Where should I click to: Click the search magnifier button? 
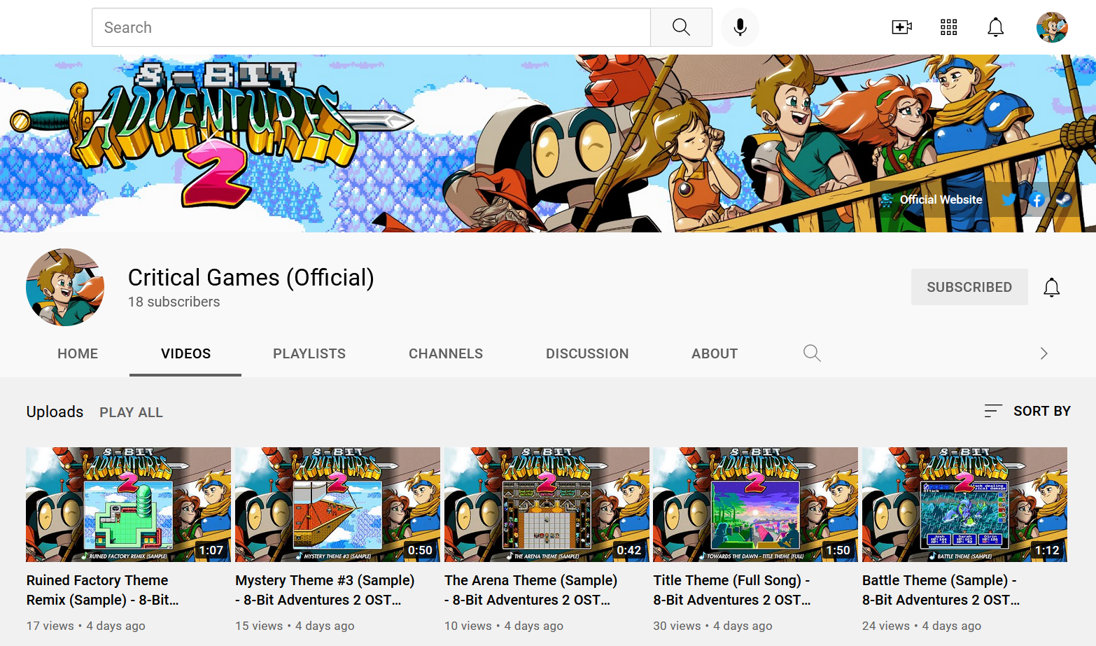tap(681, 27)
